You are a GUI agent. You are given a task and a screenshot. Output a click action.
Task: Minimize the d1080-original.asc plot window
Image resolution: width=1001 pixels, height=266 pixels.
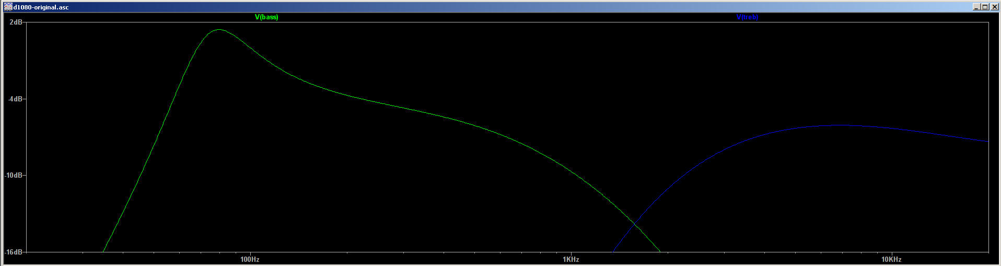[976, 7]
